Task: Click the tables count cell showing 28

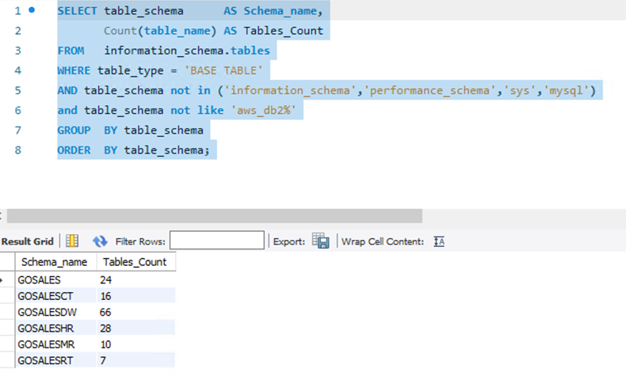Action: pyautogui.click(x=135, y=328)
